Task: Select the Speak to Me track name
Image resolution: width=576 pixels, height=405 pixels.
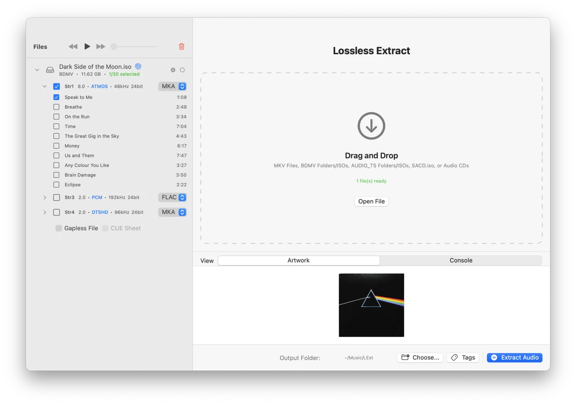Action: pos(79,97)
